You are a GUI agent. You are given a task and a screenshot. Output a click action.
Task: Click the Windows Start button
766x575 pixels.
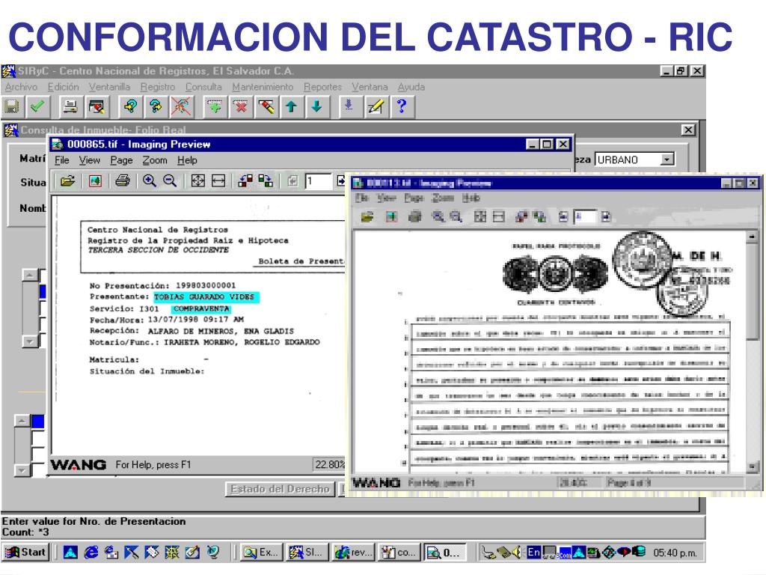pyautogui.click(x=26, y=552)
